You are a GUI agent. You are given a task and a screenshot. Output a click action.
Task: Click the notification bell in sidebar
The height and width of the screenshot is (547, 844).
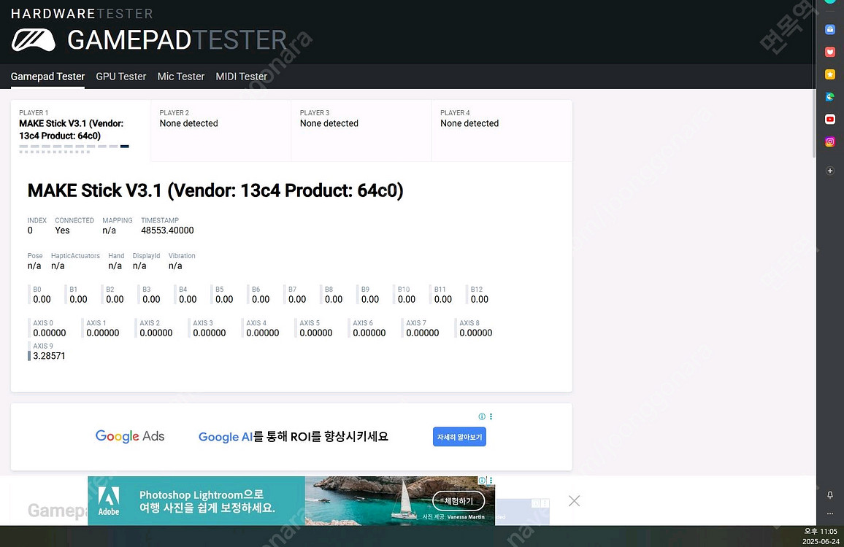[x=830, y=494]
